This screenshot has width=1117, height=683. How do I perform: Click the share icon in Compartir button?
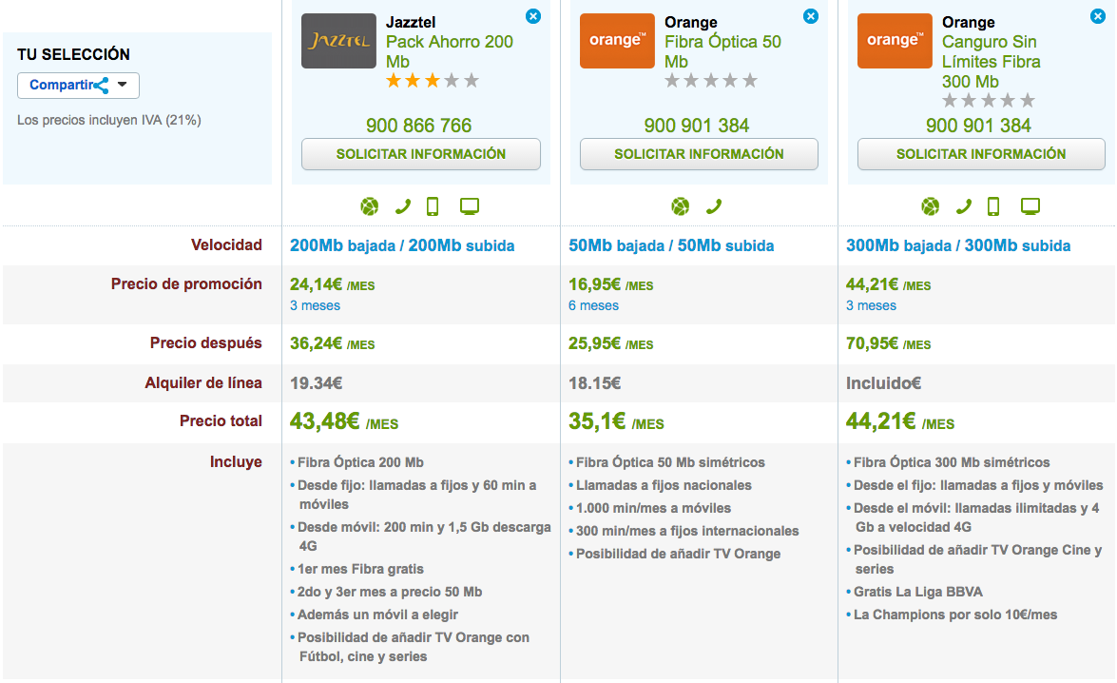[x=101, y=86]
